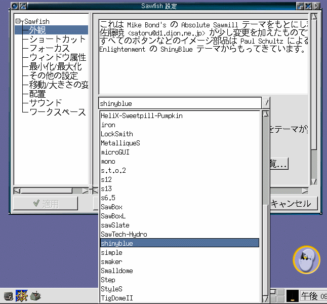Image resolution: width=327 pixels, height=304 pixels.
Task: Click up arrow of settings pane vertical scrollbar
Action: coord(314,16)
